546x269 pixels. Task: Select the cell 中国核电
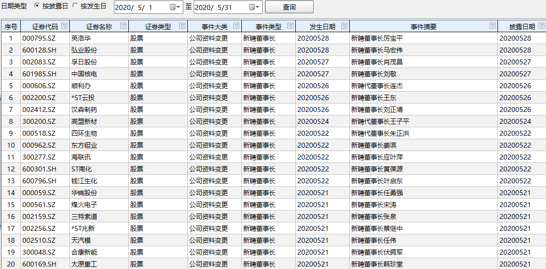point(99,74)
